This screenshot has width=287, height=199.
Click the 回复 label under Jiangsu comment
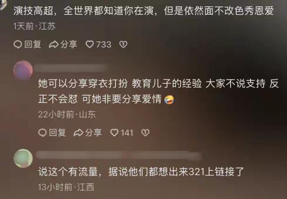33,44
